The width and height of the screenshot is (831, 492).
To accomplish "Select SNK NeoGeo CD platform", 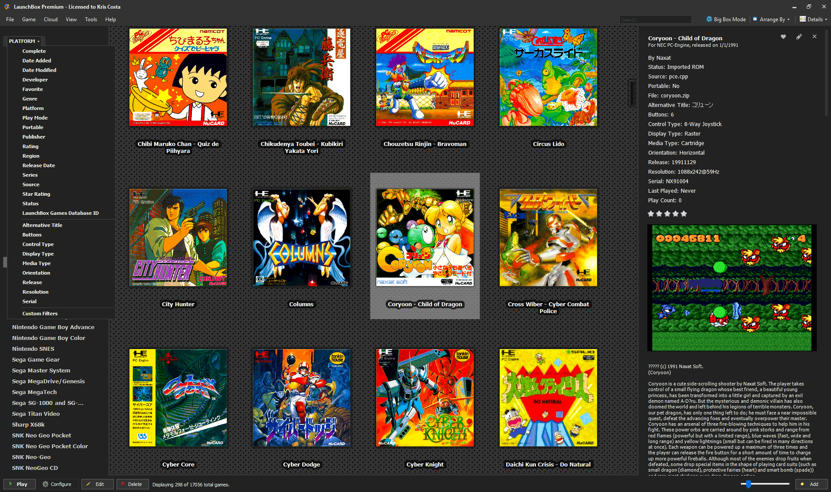I will pos(35,468).
